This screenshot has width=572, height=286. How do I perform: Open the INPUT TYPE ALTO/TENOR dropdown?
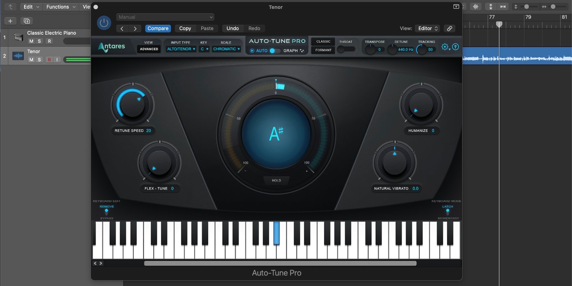[x=180, y=49]
